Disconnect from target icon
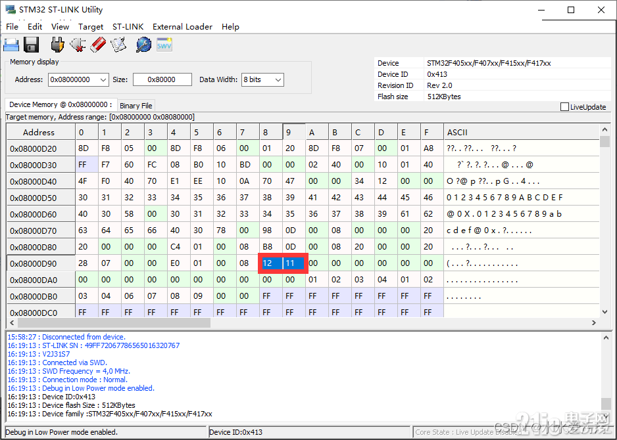The height and width of the screenshot is (440, 617). [x=78, y=45]
